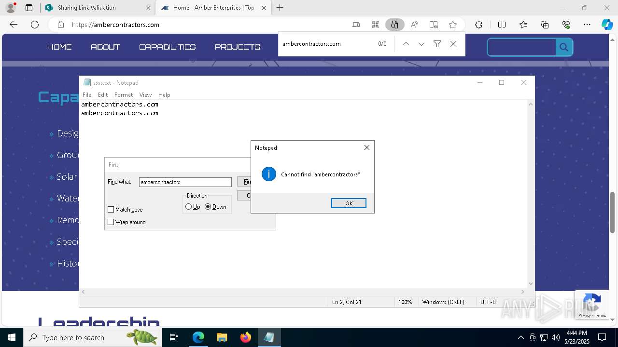The width and height of the screenshot is (618, 347).
Task: Open Immersive reader icon in address bar
Action: coord(434,25)
